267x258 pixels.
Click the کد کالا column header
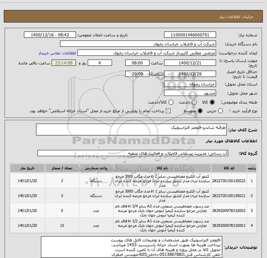229,168
